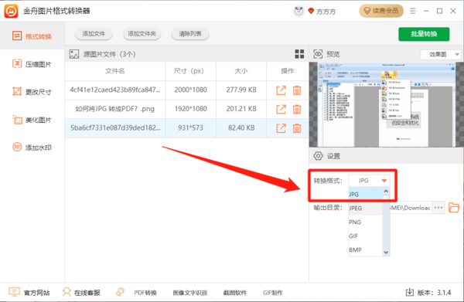Screen dimensions: 464x302
Task: Click the 尺寸 (px) column header
Action: coord(190,71)
